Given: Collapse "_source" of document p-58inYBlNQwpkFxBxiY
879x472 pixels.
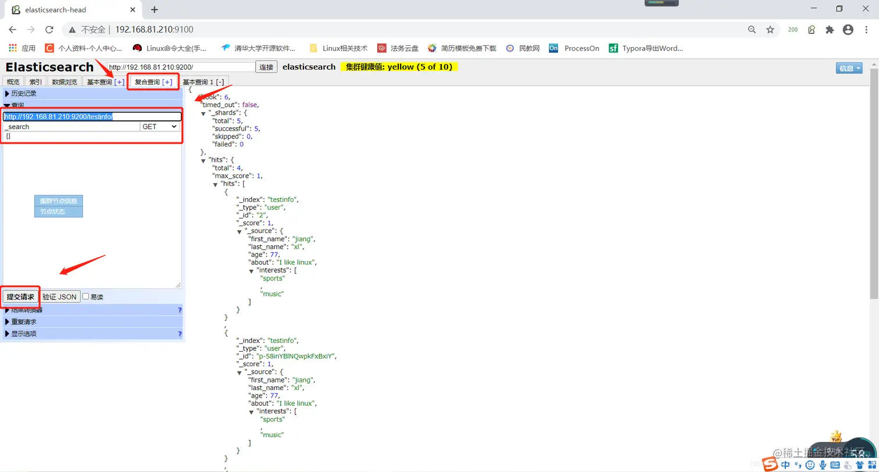Looking at the screenshot, I should tap(240, 372).
